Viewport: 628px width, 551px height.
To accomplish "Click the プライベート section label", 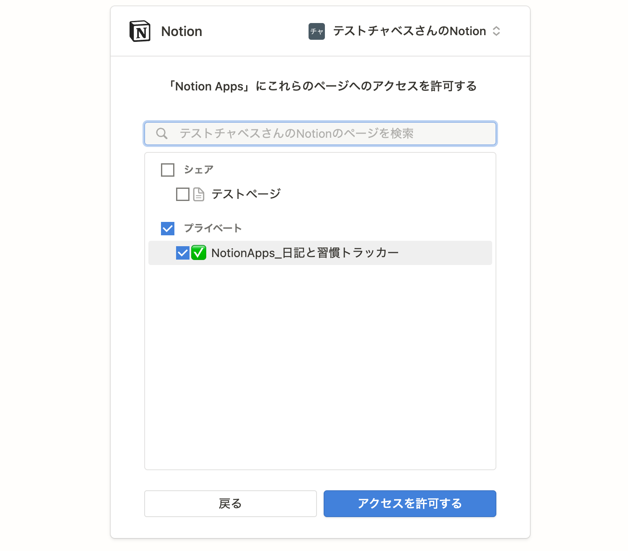I will click(213, 229).
